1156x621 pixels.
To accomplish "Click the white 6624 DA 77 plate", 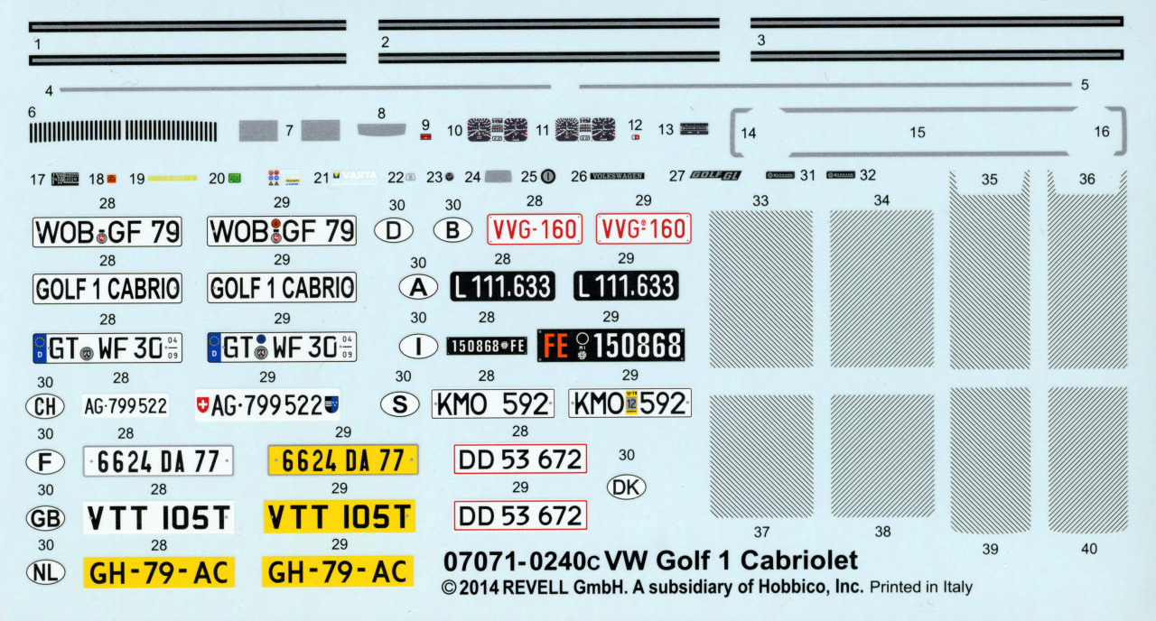I will [158, 461].
